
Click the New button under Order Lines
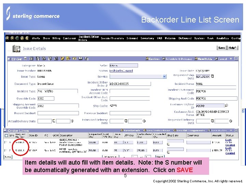[x=8, y=157]
